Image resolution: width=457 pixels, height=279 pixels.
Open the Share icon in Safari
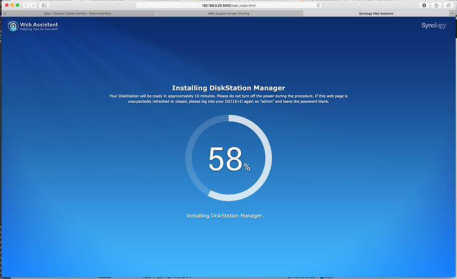click(x=436, y=5)
